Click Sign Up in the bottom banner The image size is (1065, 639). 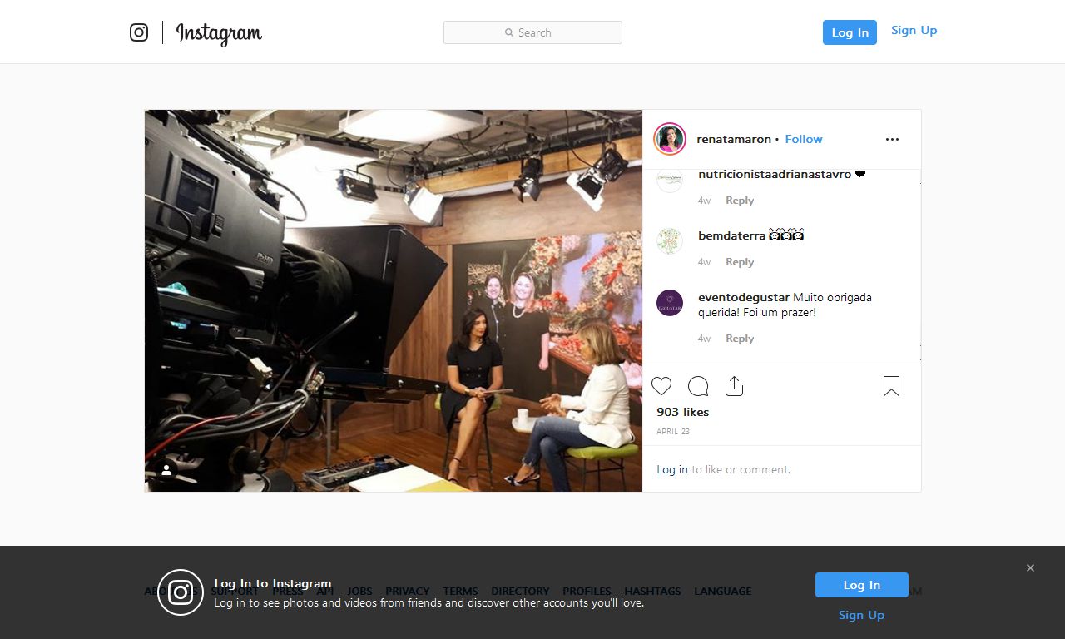click(x=861, y=615)
